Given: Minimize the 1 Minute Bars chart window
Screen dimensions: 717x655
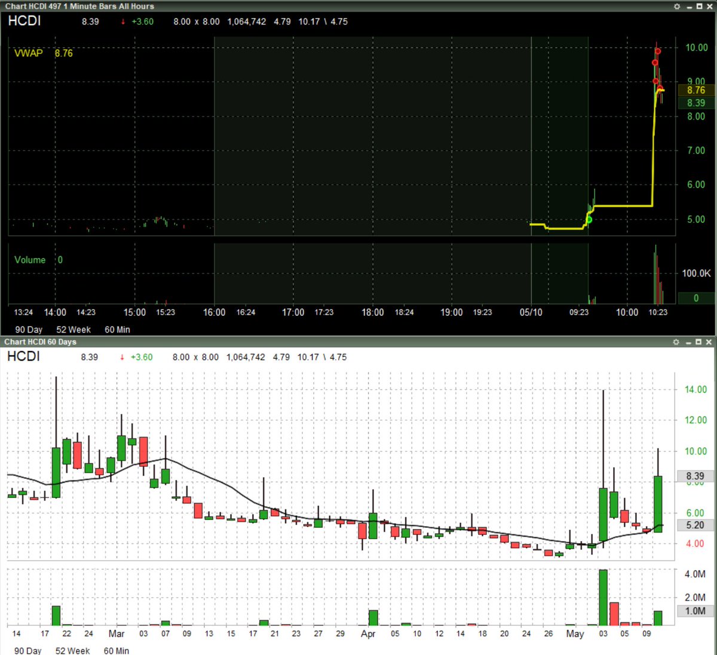Looking at the screenshot, I should point(690,7).
